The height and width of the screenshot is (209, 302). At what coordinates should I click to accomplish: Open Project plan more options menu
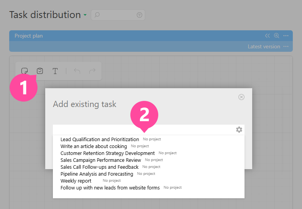[x=286, y=36]
